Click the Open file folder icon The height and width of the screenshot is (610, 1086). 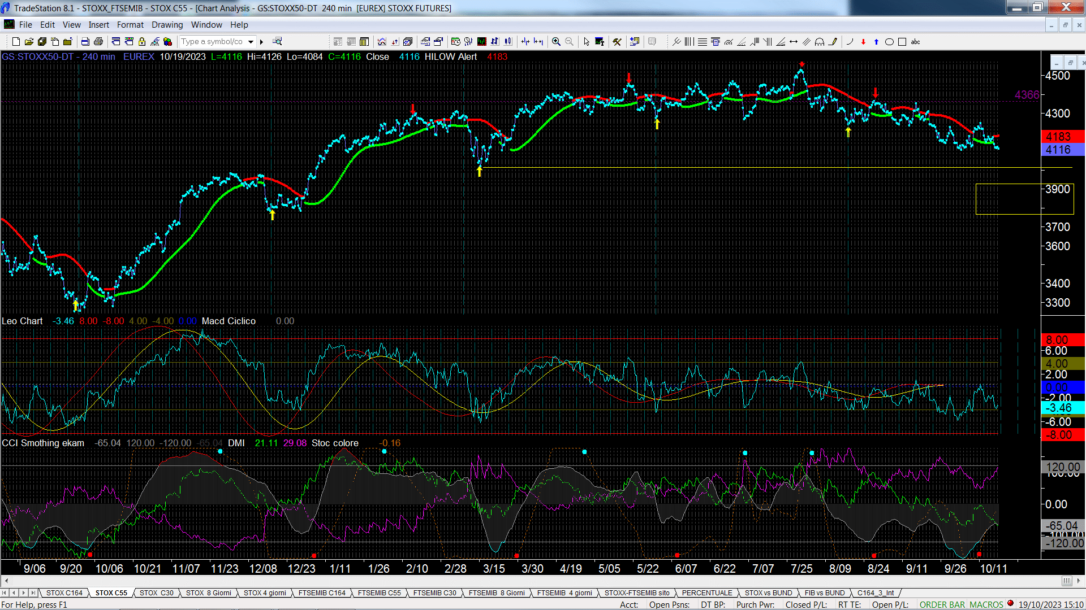tap(29, 41)
